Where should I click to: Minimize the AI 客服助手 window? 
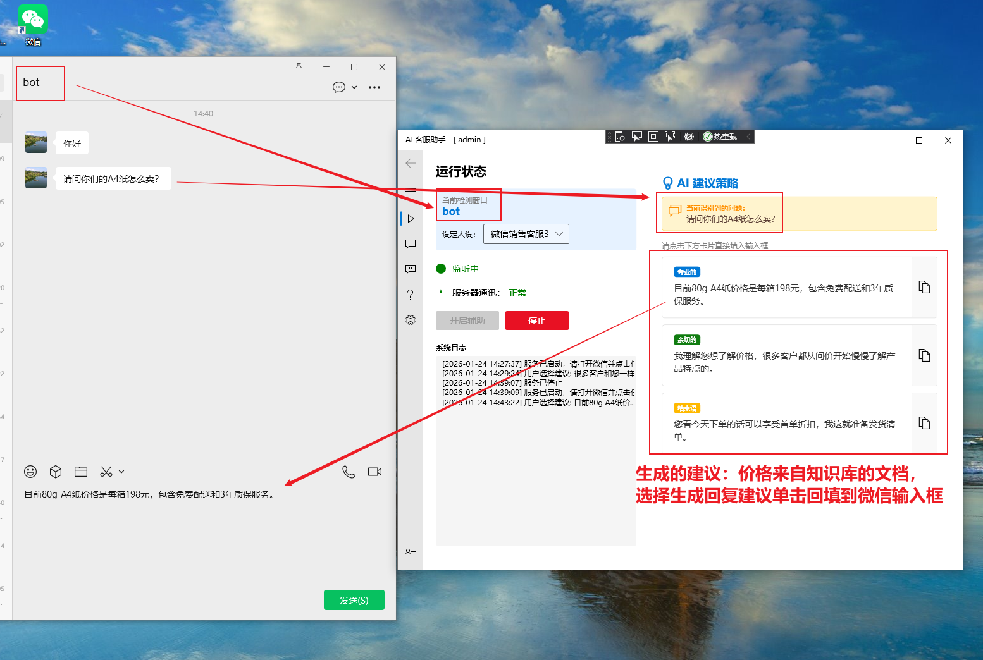pyautogui.click(x=890, y=140)
